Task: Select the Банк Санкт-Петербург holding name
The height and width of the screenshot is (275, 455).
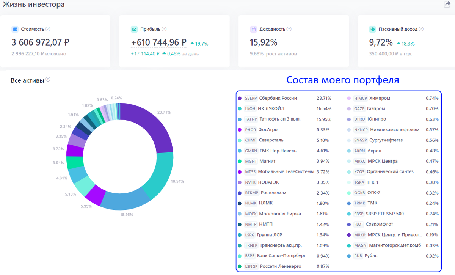Action: pos(281,256)
